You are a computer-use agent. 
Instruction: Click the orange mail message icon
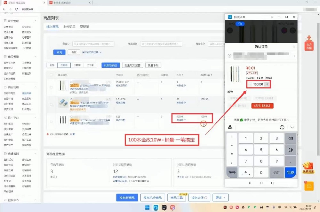[309, 186]
